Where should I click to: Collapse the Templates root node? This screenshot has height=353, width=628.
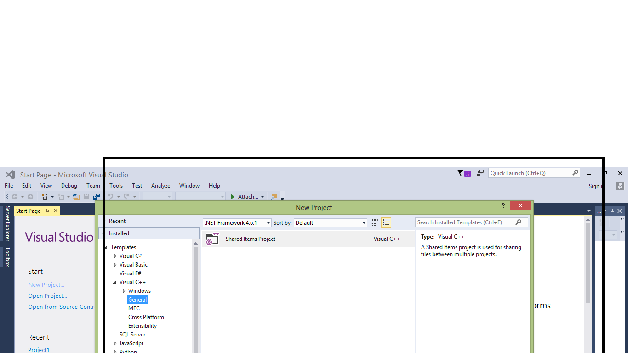(x=106, y=247)
